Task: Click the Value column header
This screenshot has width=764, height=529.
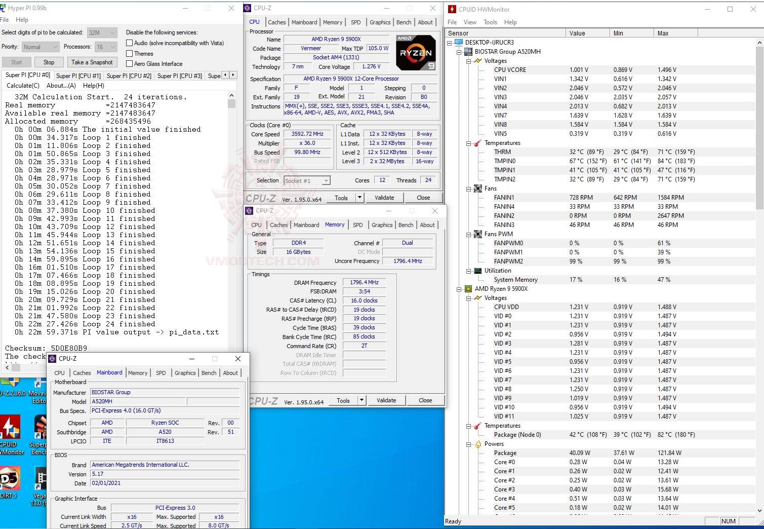Action: (x=588, y=33)
